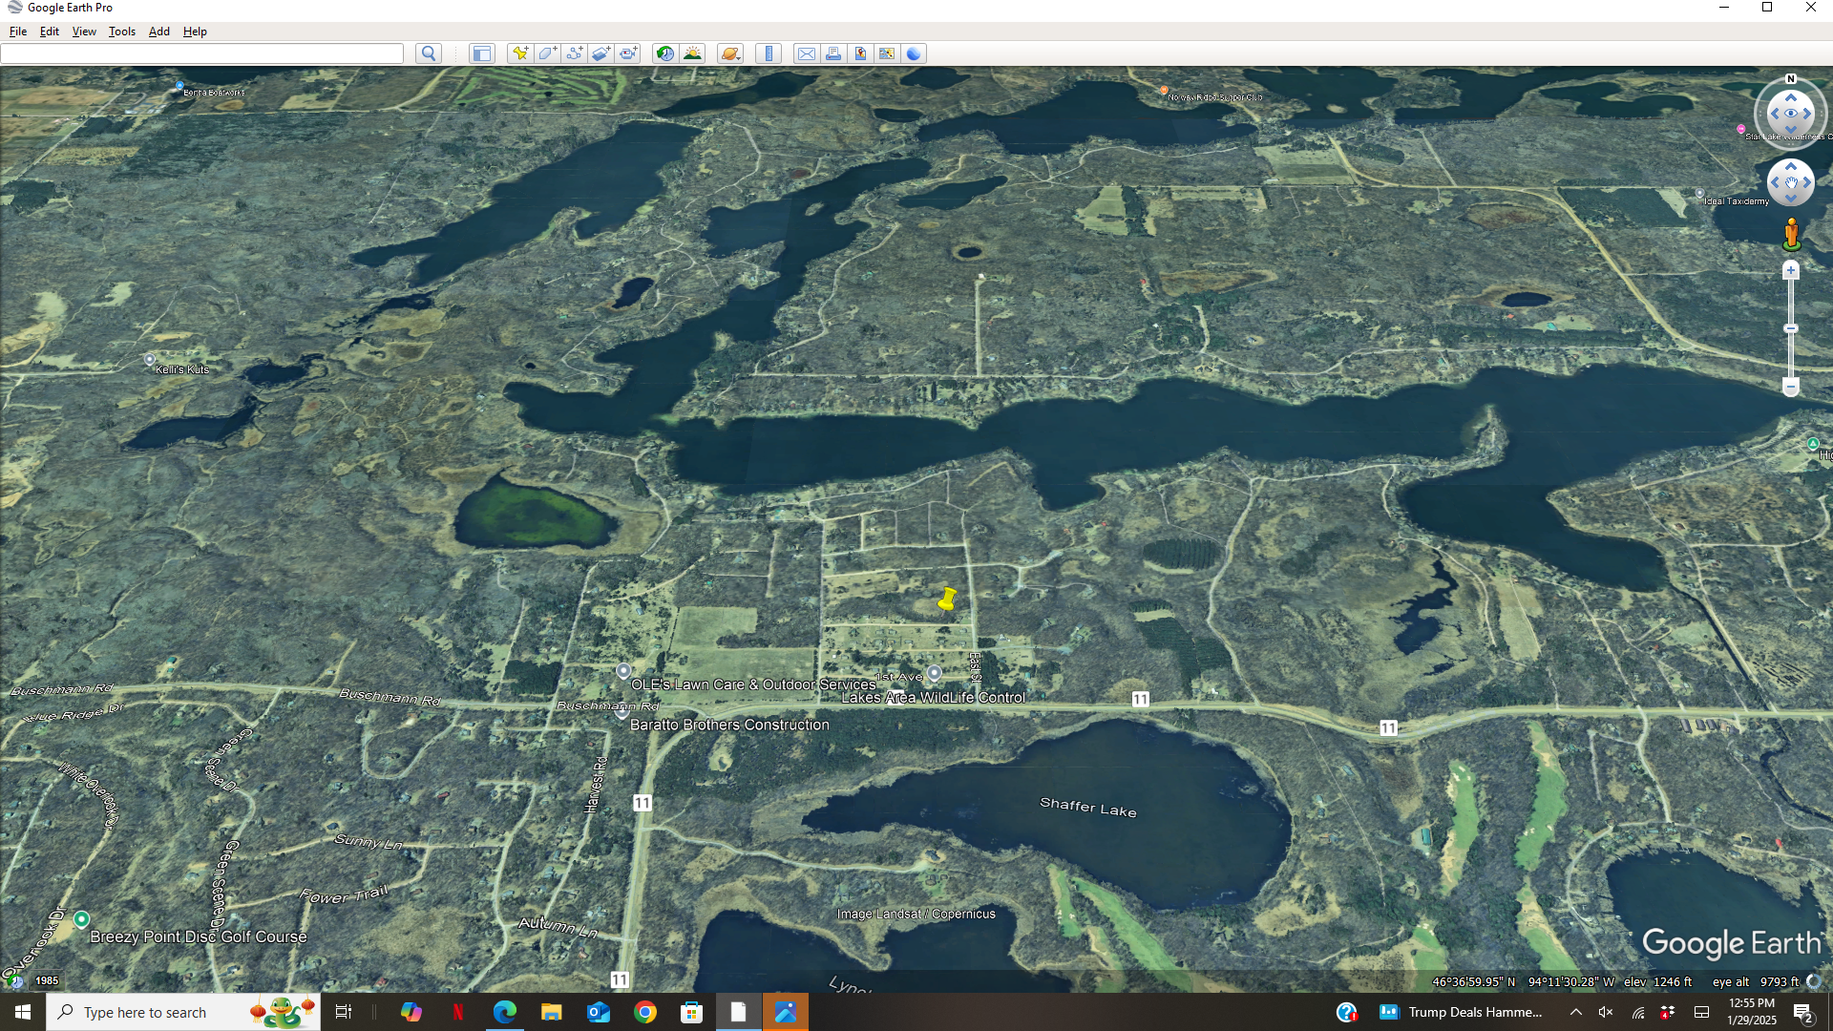Click the Print icon

[x=833, y=53]
